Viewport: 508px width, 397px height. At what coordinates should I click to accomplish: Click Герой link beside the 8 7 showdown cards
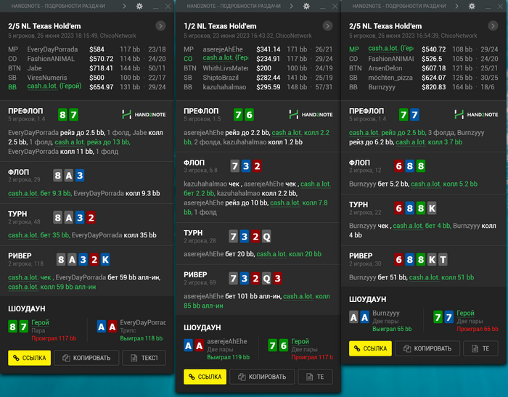40,322
